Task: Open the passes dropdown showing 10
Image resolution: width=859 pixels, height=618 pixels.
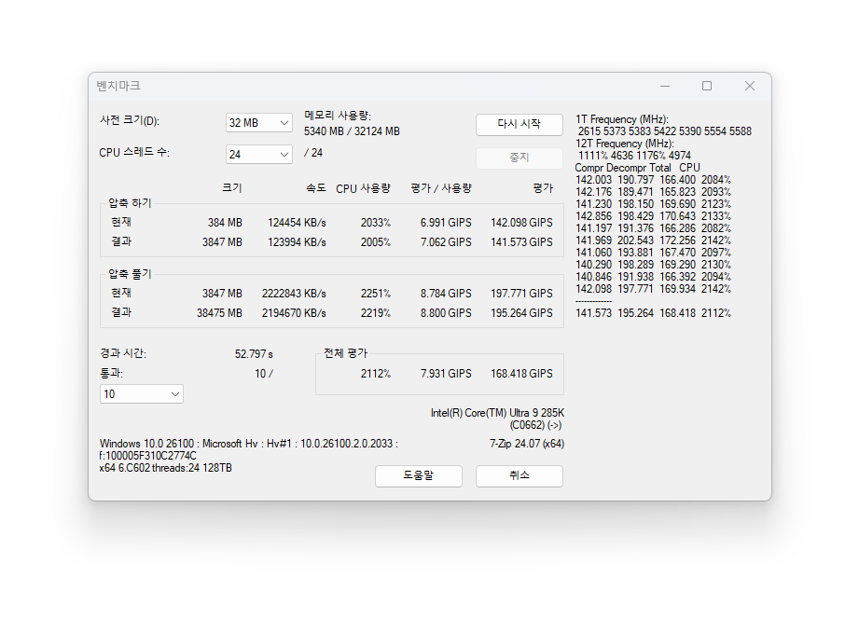Action: tap(141, 394)
